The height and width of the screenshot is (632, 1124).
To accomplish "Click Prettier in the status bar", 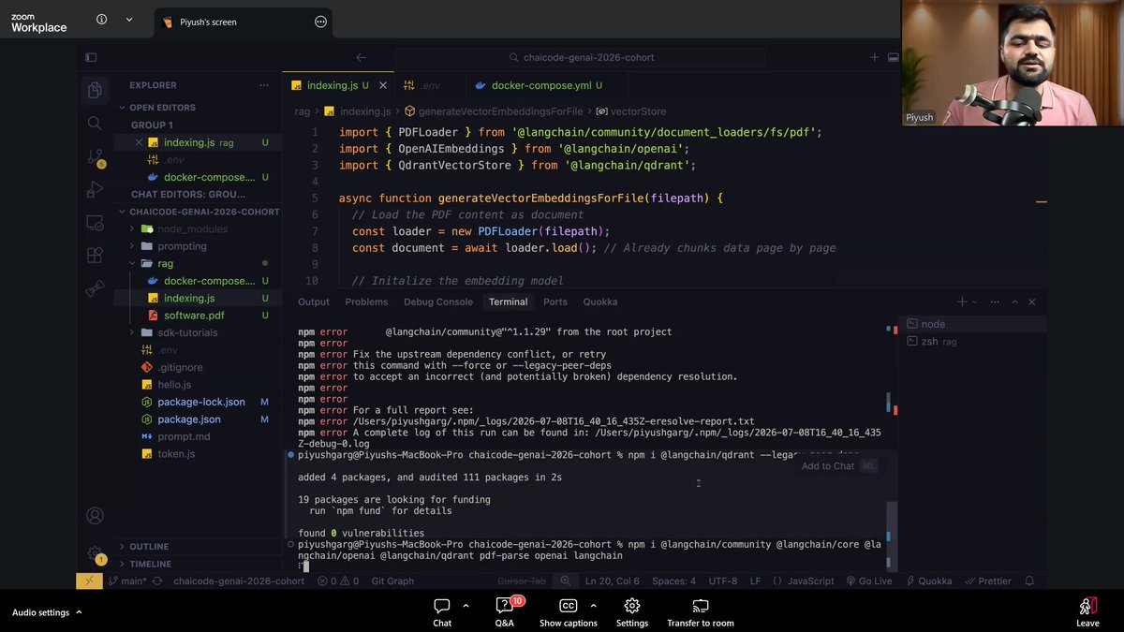I will [987, 581].
